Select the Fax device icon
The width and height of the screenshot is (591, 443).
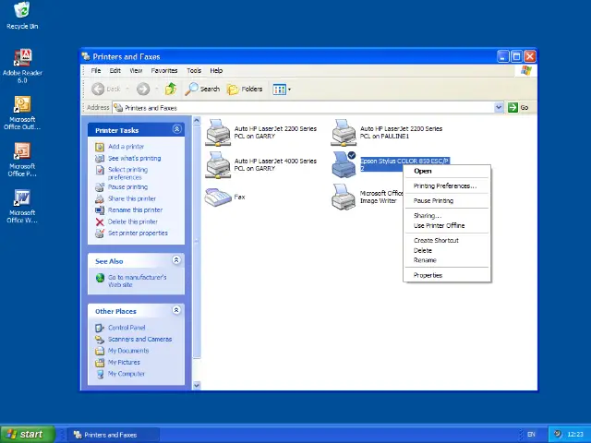(x=218, y=197)
